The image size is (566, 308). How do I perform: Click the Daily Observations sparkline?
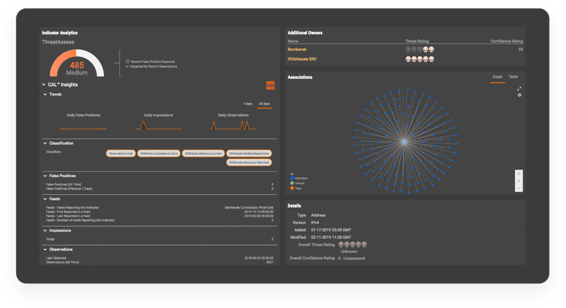click(x=234, y=126)
